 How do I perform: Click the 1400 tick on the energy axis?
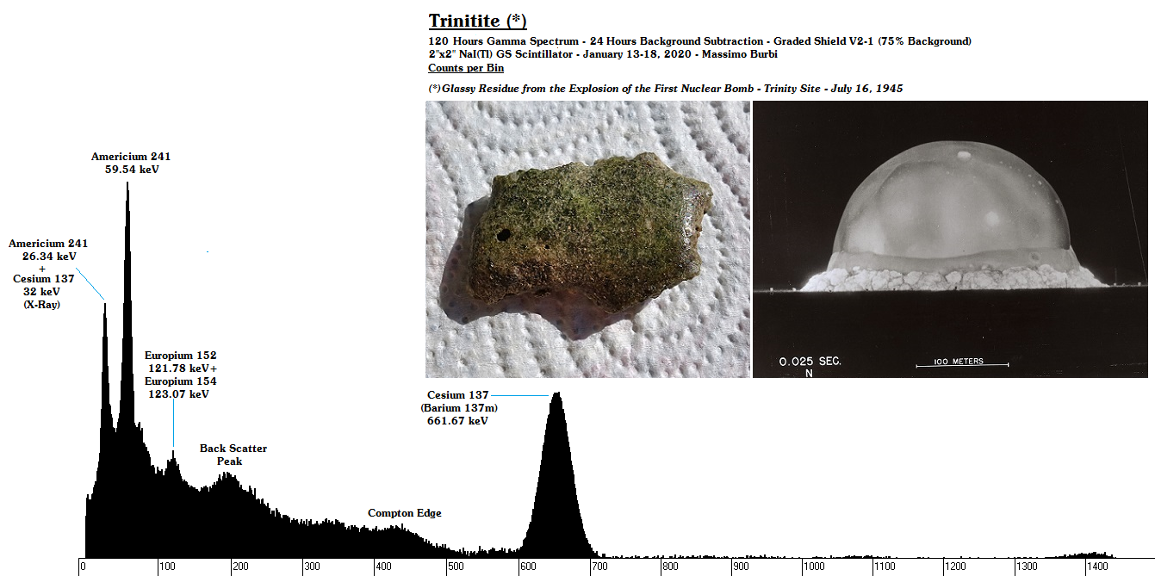pos(1096,567)
